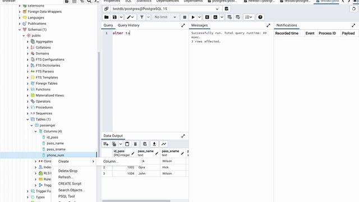The height and width of the screenshot is (202, 359).
Task: Open the save options dropdown arrow
Action: coord(121,17)
